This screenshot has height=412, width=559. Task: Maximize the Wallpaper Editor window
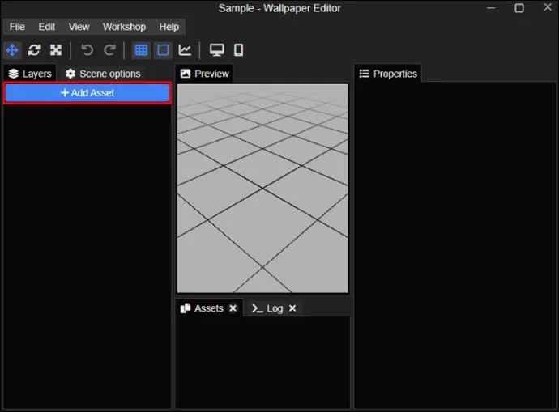click(519, 8)
